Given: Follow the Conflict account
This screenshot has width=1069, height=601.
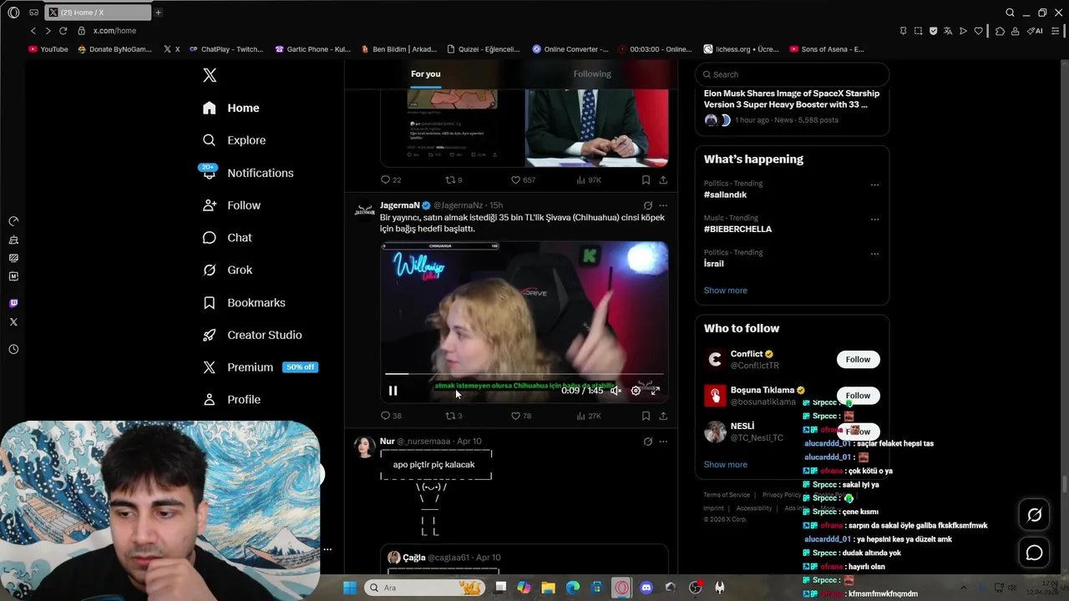Looking at the screenshot, I should [858, 360].
